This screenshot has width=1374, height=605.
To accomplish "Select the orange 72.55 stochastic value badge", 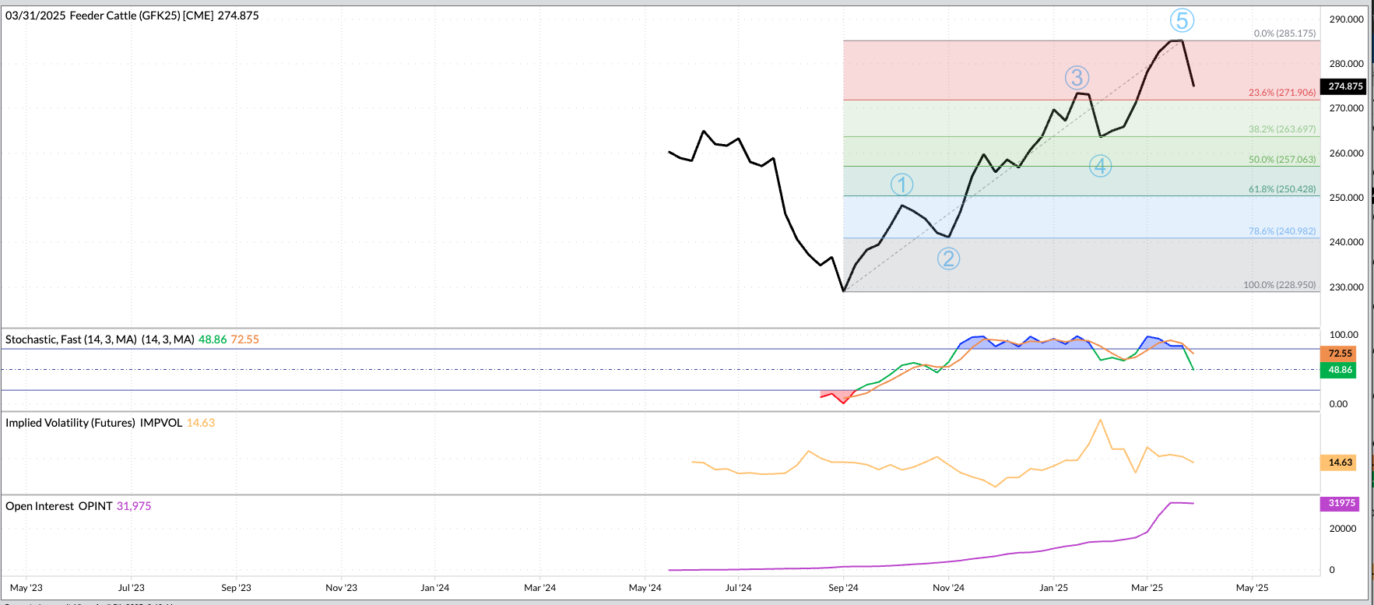I will point(1339,354).
